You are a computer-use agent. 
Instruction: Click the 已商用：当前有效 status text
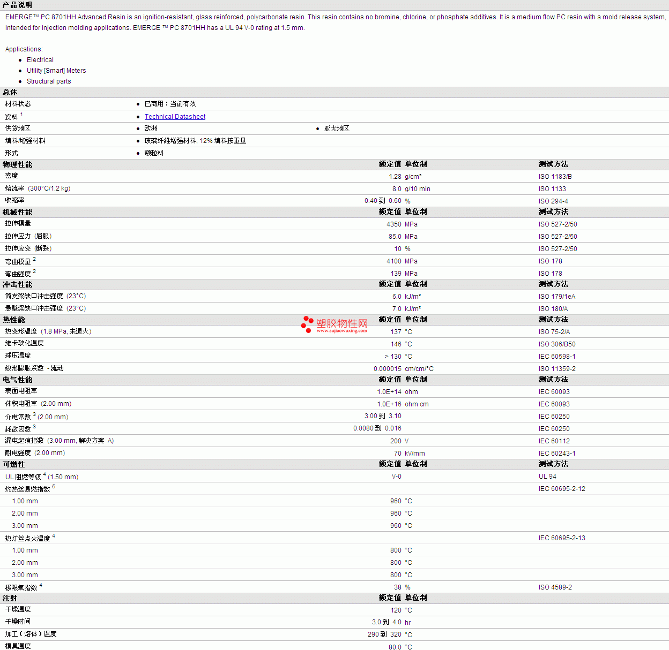170,104
